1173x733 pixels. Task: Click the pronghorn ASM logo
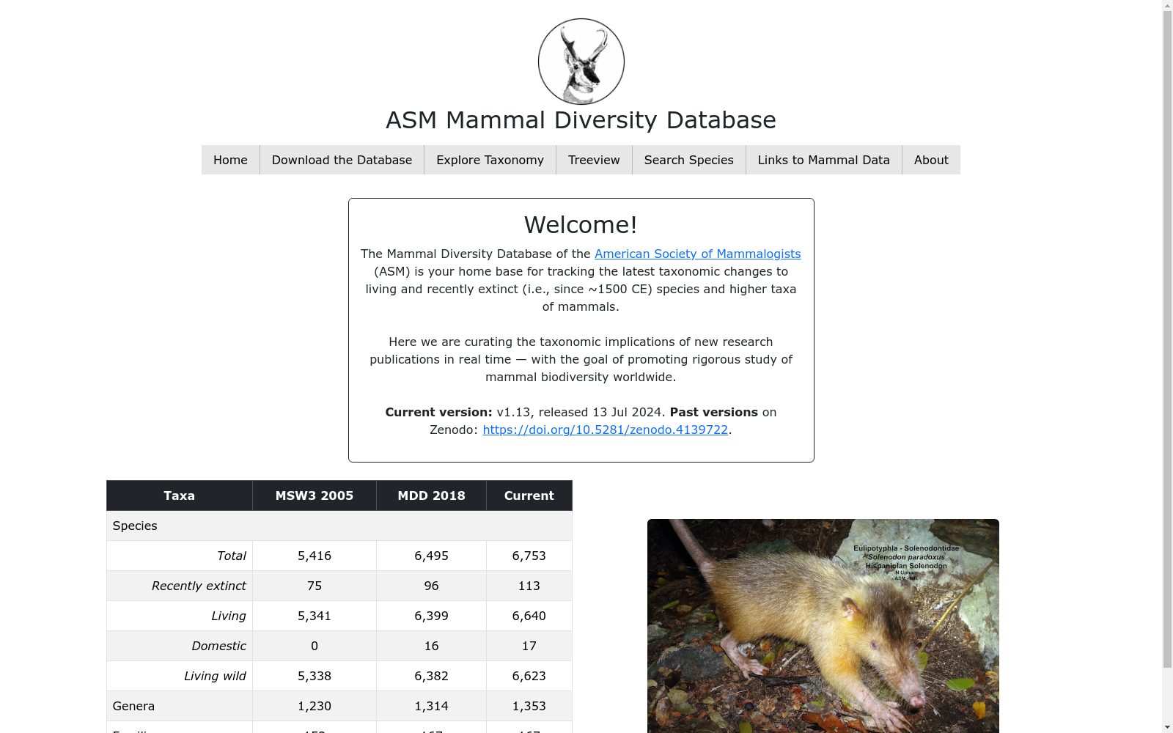pos(581,62)
